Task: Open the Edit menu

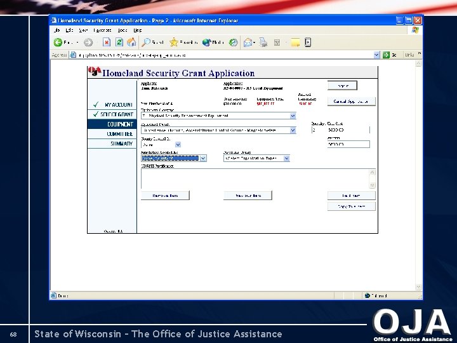Action: (x=69, y=30)
